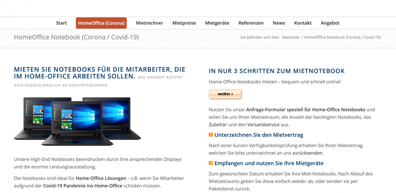
Task: Go to Mietpreise in navigation
Action: [184, 23]
